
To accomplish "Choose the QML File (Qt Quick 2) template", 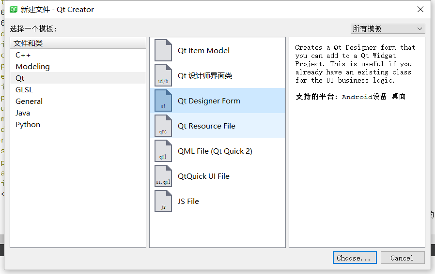I will click(217, 151).
